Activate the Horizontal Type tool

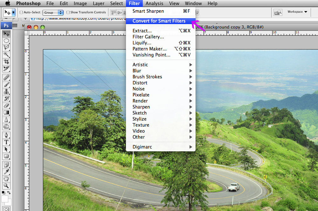click(6, 142)
